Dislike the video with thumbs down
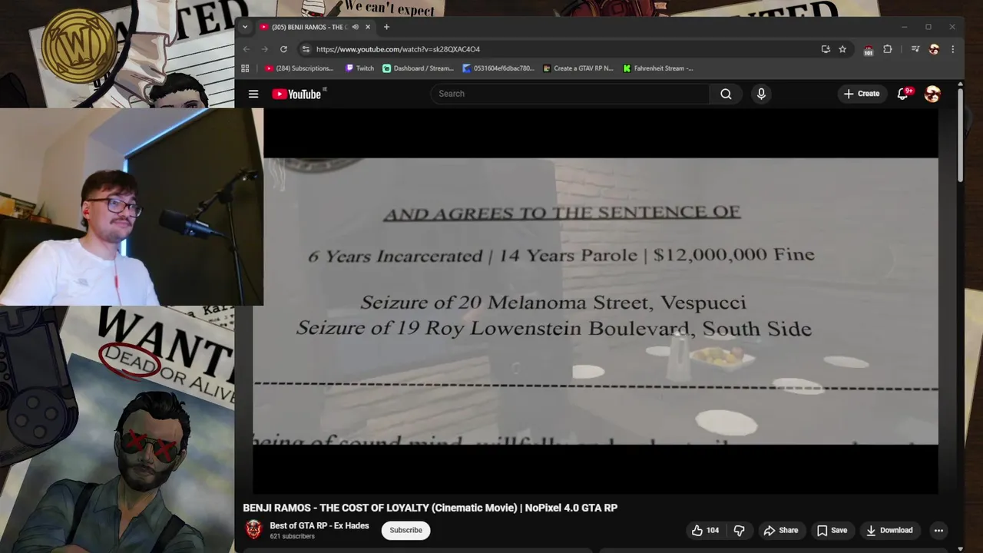Viewport: 983px width, 553px height. (739, 530)
